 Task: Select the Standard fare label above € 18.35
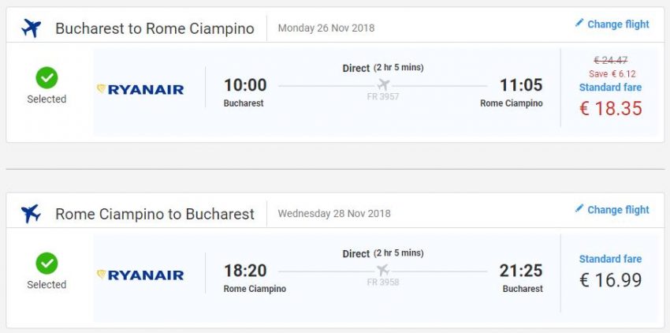[610, 88]
